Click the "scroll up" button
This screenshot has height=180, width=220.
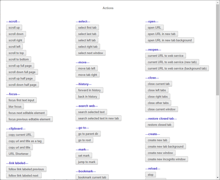coord(14,27)
